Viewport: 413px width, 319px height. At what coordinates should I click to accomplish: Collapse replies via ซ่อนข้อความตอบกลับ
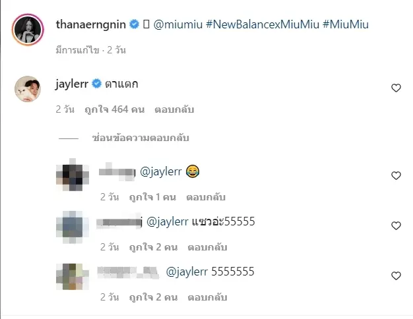coord(141,138)
